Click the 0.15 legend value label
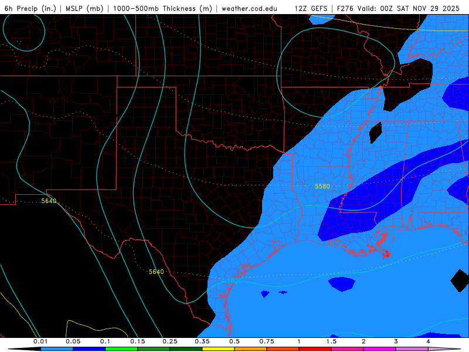 [138, 341]
